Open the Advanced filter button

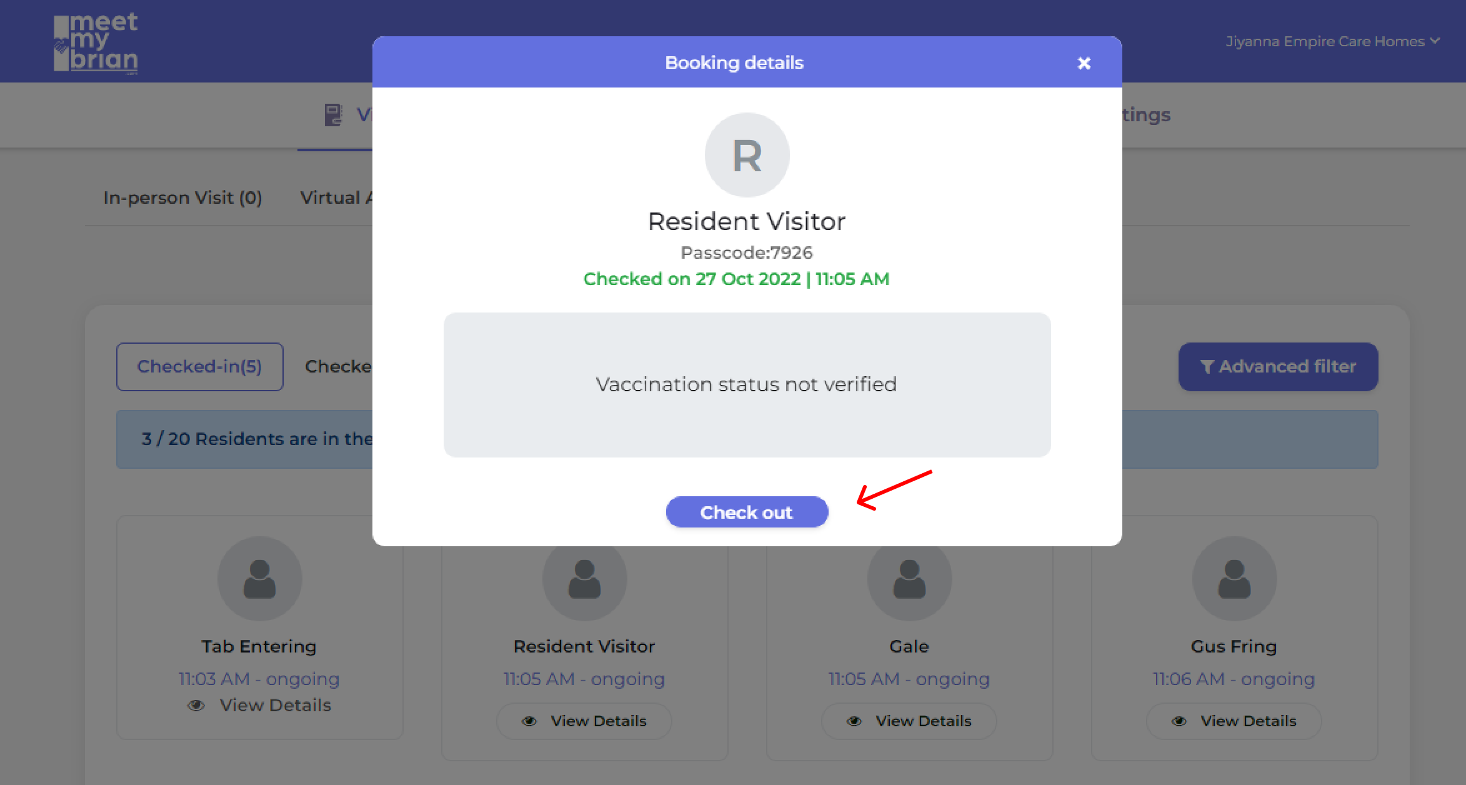[x=1278, y=366]
